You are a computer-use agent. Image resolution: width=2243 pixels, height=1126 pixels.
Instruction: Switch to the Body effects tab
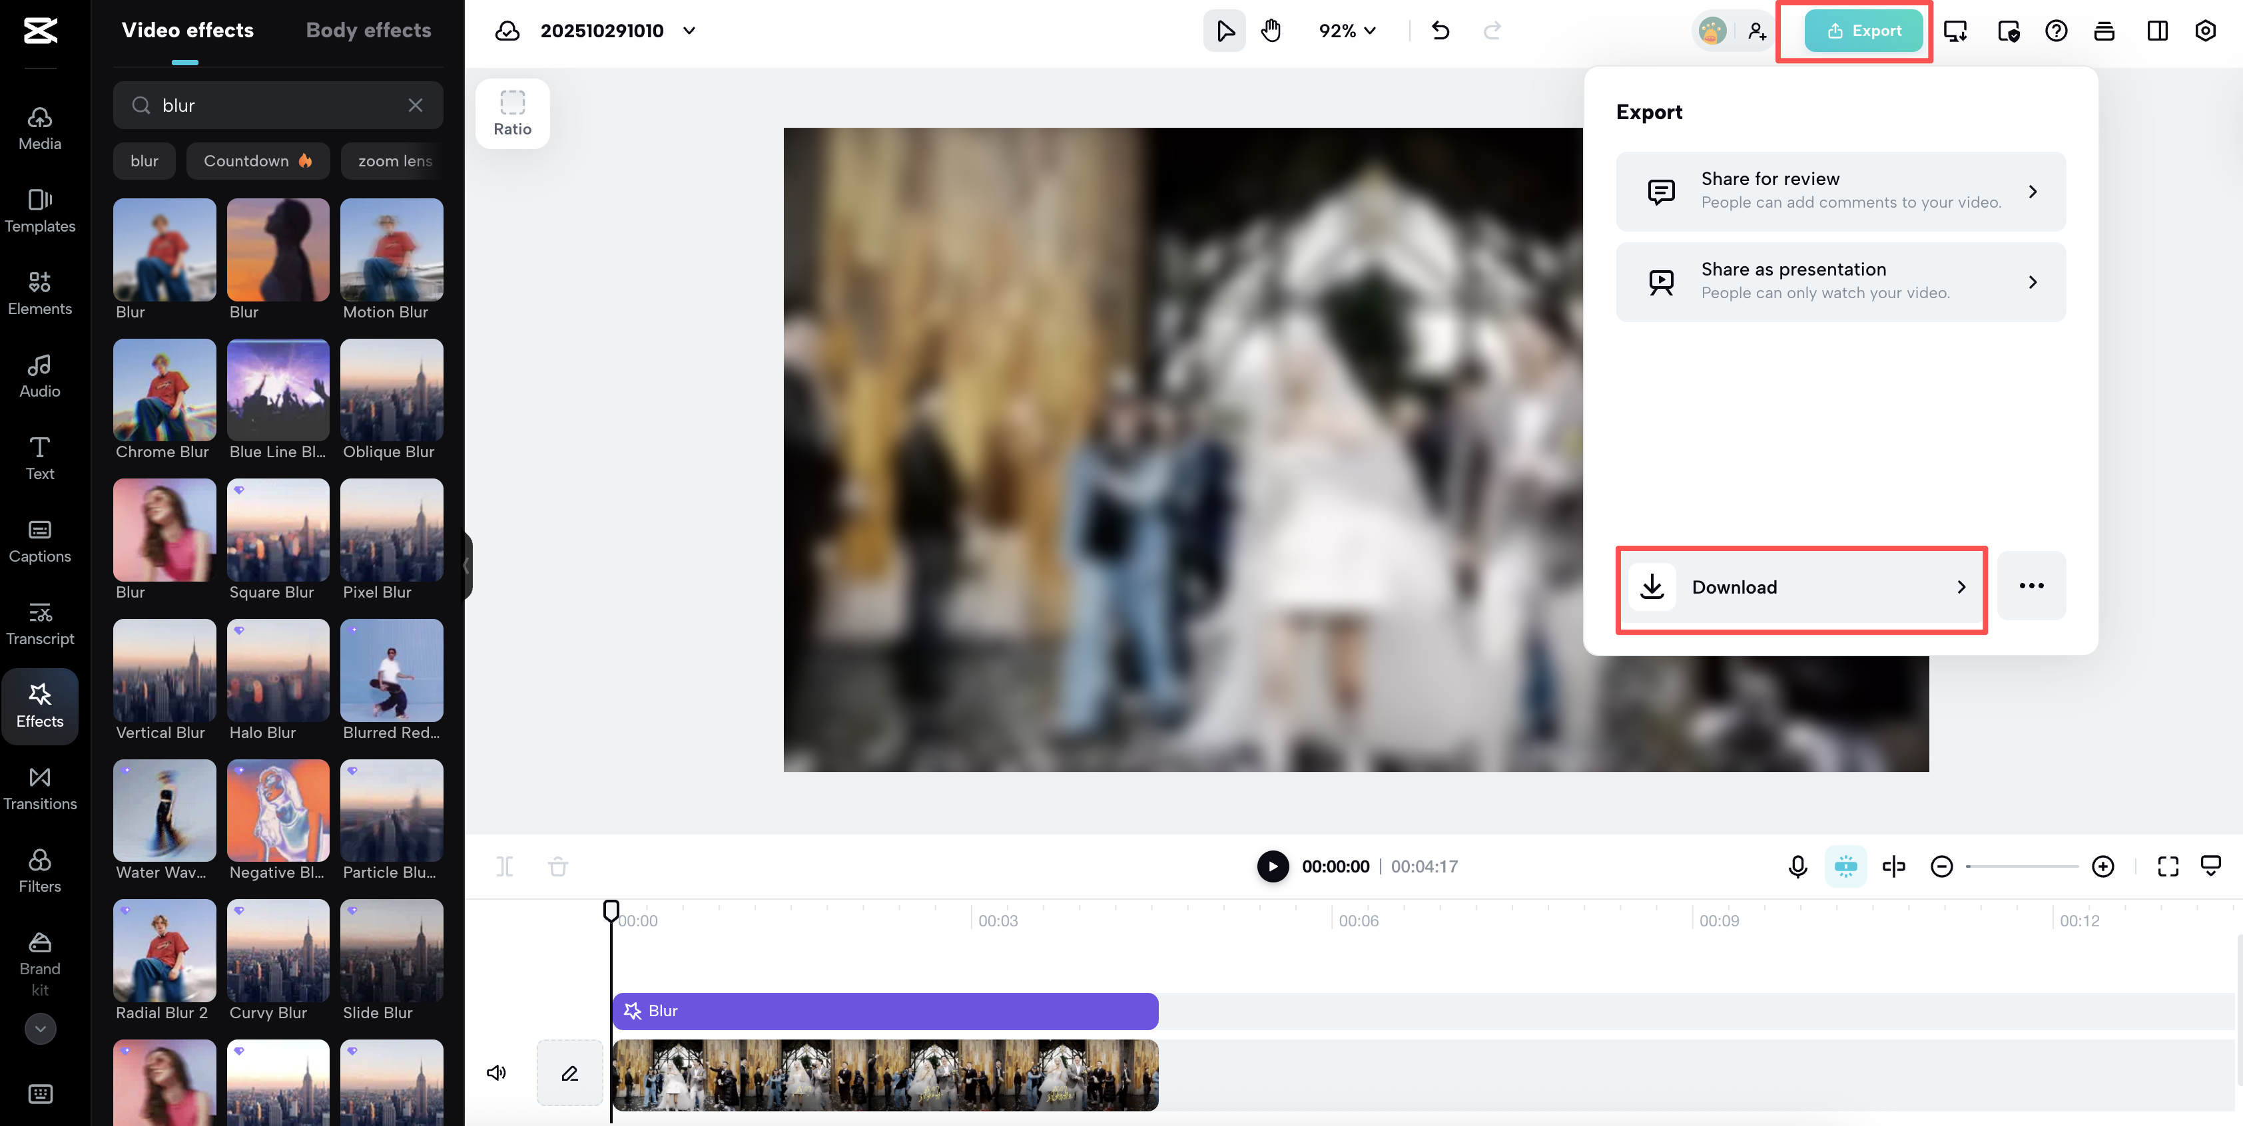click(368, 29)
